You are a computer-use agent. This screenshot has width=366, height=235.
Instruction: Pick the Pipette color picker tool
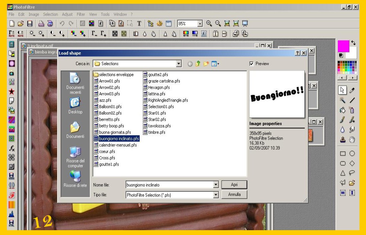[x=352, y=90]
